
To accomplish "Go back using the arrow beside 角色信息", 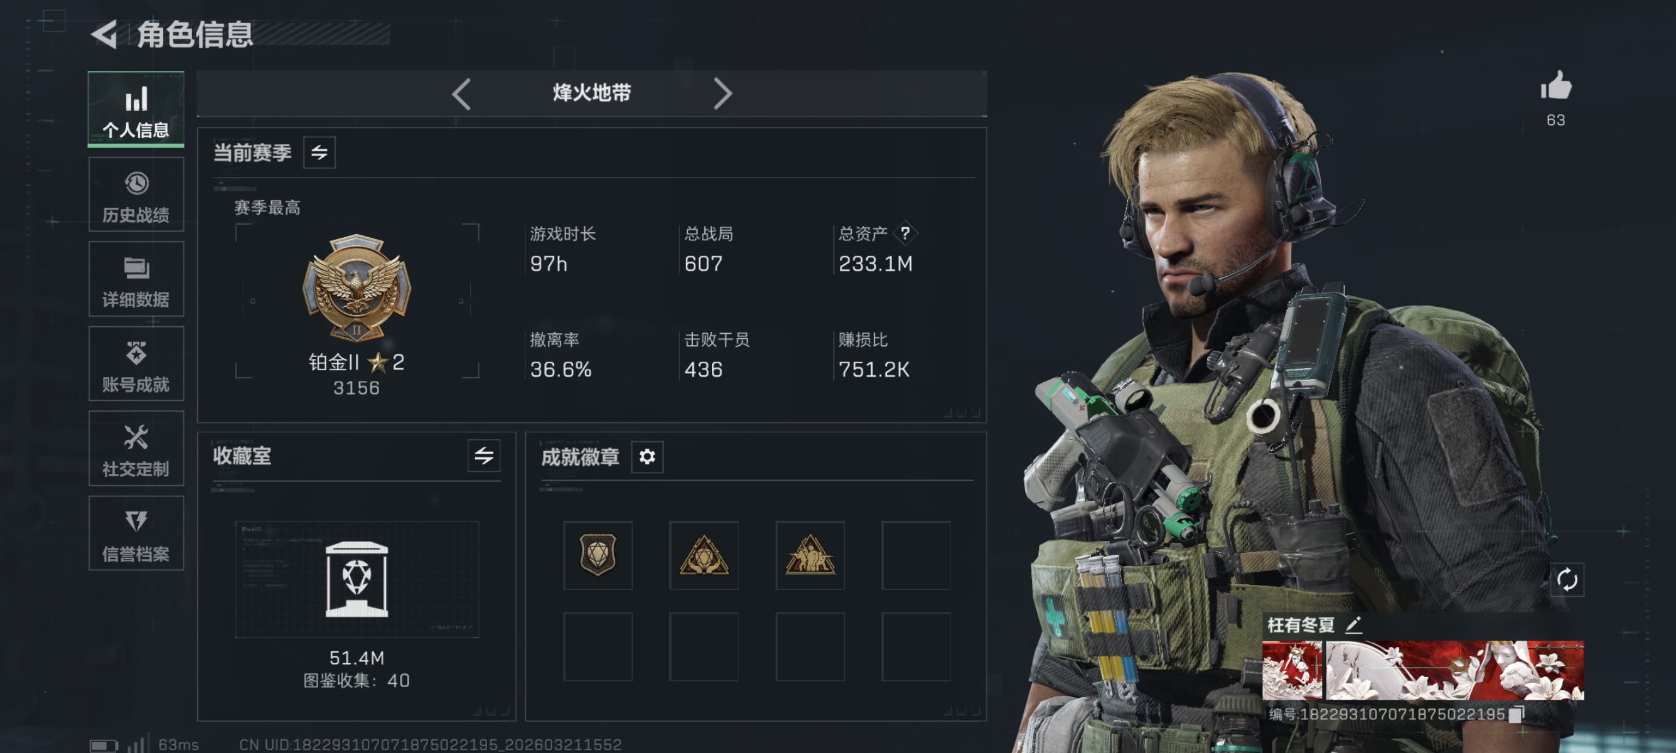I will (x=104, y=35).
